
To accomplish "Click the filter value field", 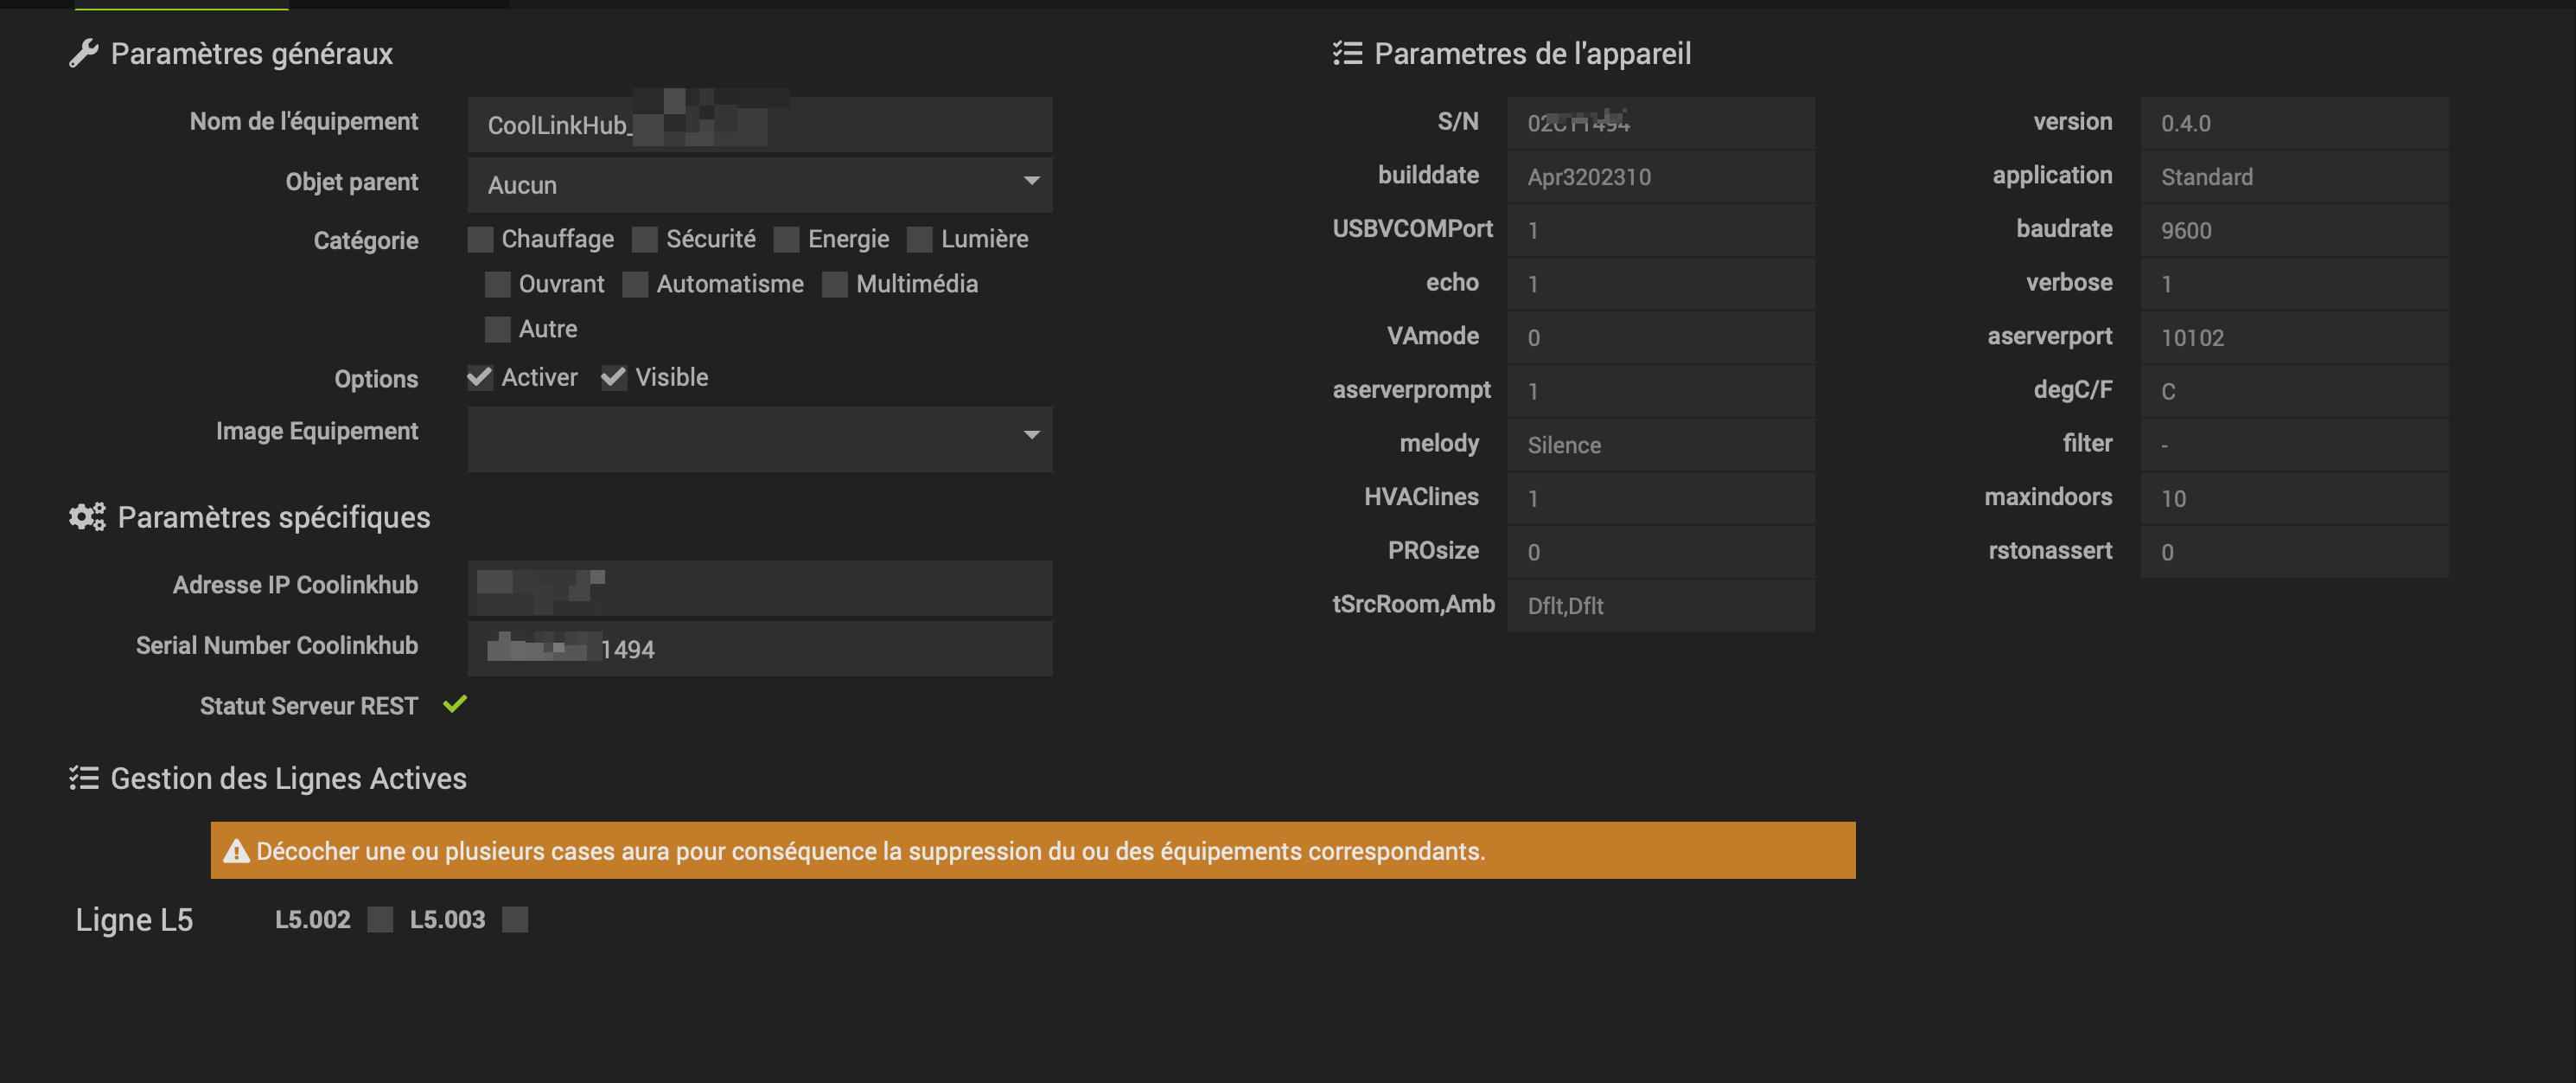I will pyautogui.click(x=2294, y=445).
